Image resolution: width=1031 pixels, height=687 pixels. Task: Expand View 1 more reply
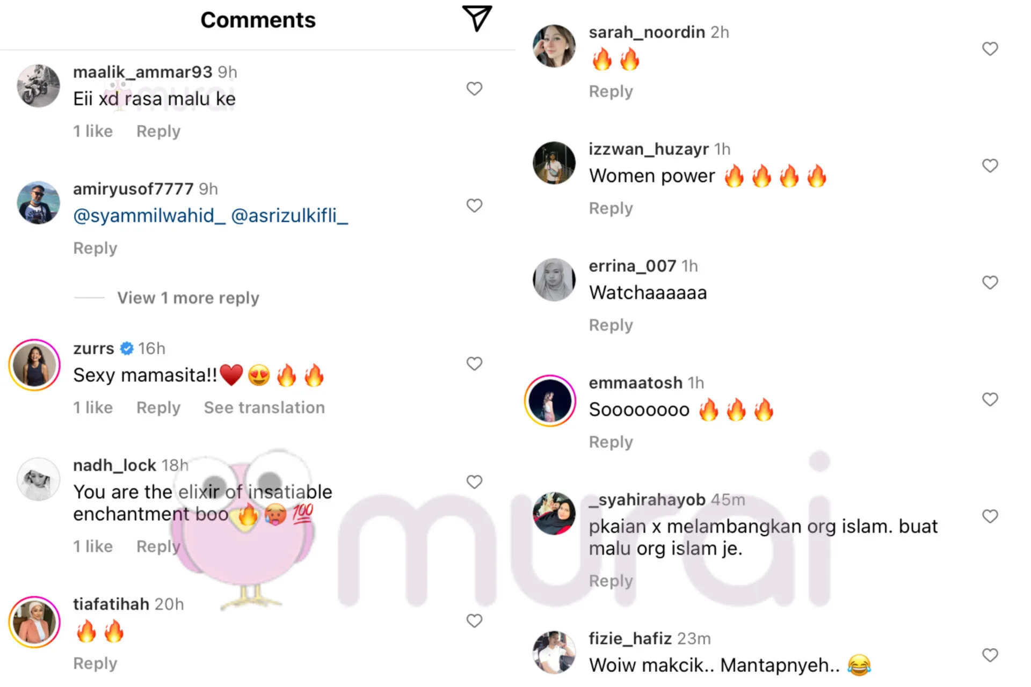(188, 298)
